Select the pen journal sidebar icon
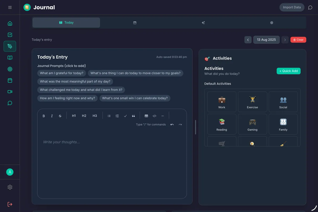This screenshot has height=212, width=318. point(10,46)
